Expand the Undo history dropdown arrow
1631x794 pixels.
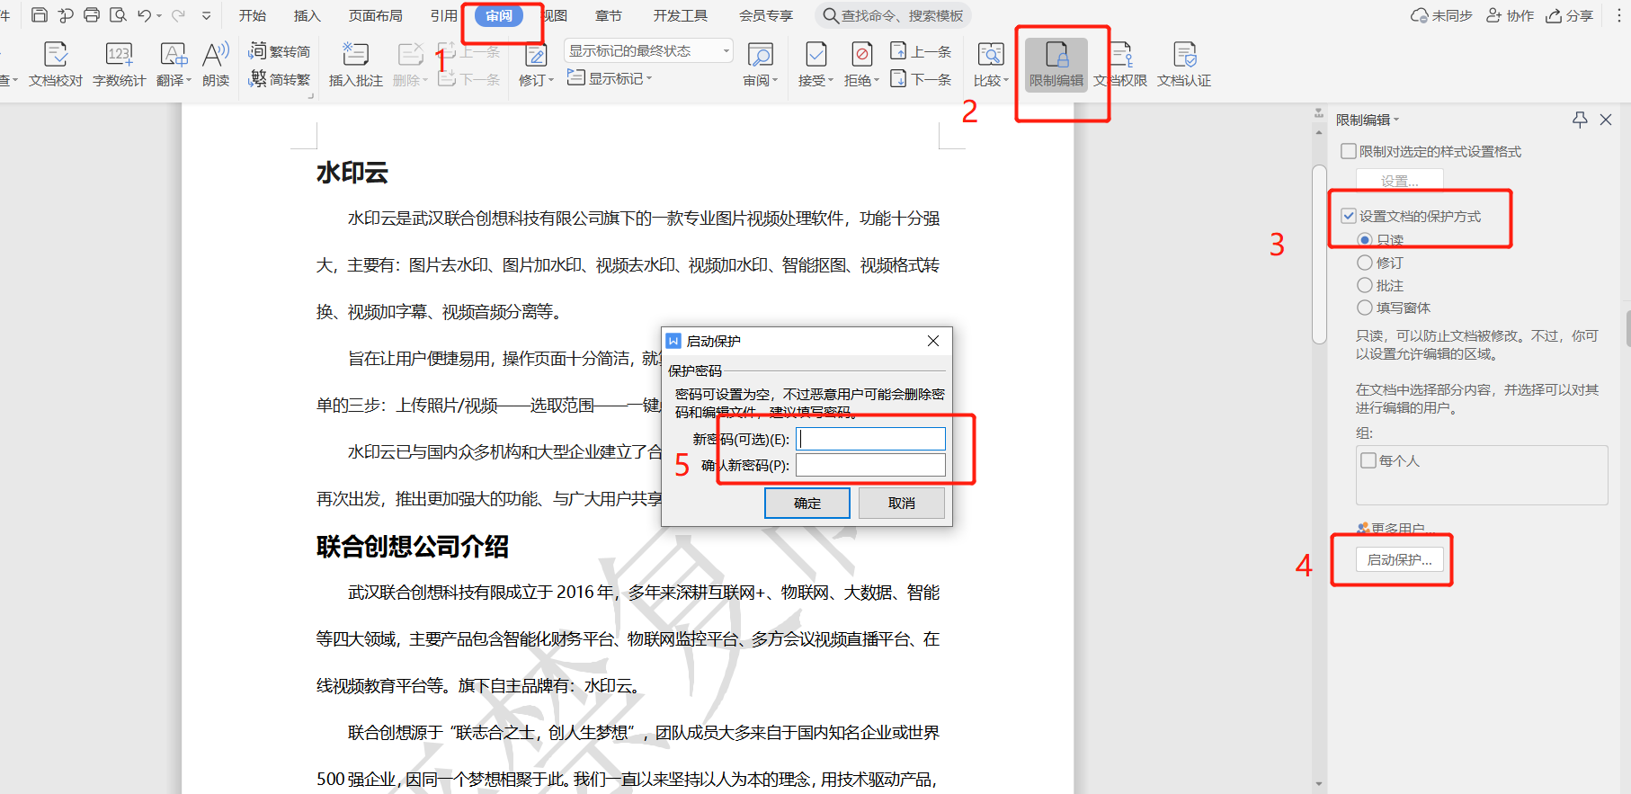click(159, 15)
